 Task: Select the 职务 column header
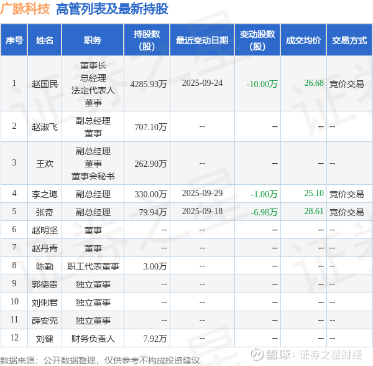(x=93, y=40)
